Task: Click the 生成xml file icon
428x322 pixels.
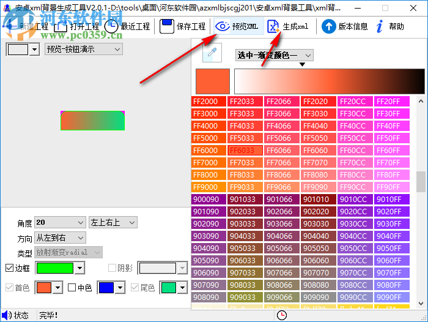Action: tap(273, 26)
